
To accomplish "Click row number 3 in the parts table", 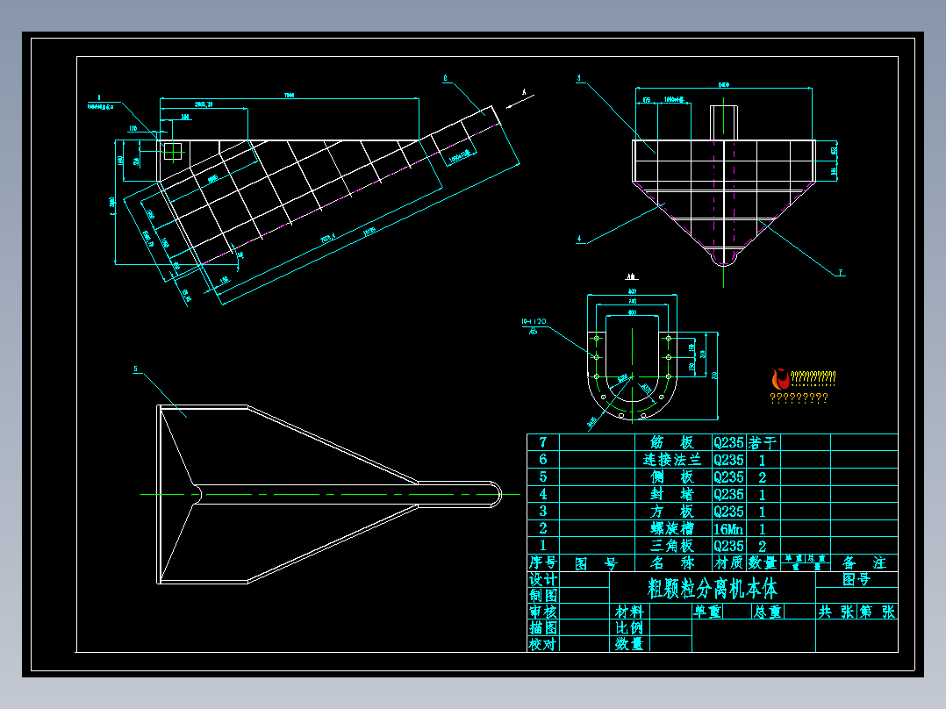I will pyautogui.click(x=543, y=511).
